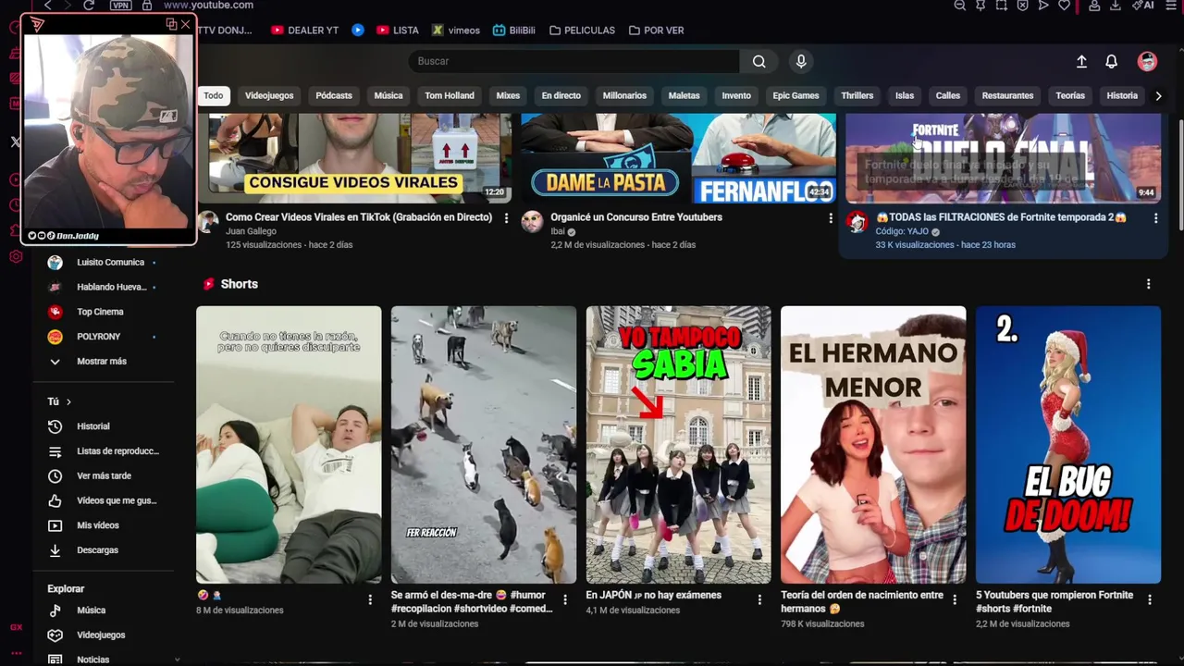
Task: Open Juan Gallego channel avatar
Action: pyautogui.click(x=208, y=222)
